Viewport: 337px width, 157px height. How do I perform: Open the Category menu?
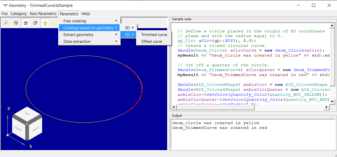click(18, 14)
